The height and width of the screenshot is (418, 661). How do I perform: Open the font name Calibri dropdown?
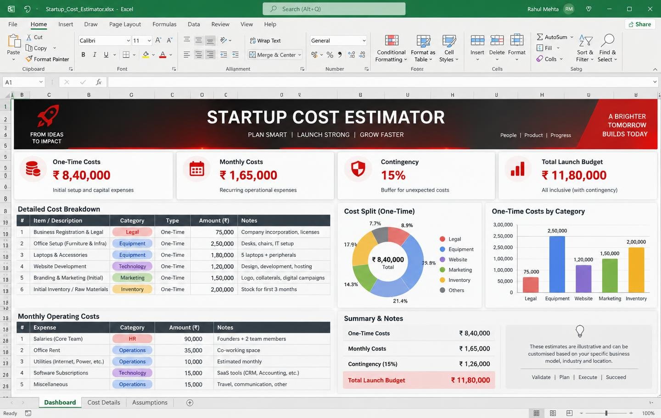click(128, 40)
